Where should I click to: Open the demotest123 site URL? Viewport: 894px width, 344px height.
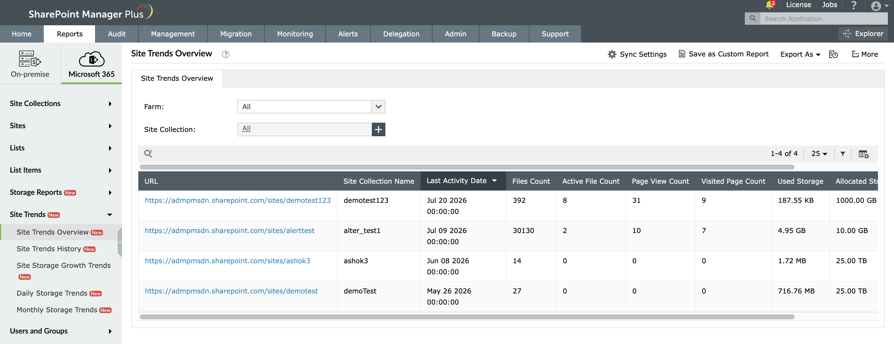point(238,200)
